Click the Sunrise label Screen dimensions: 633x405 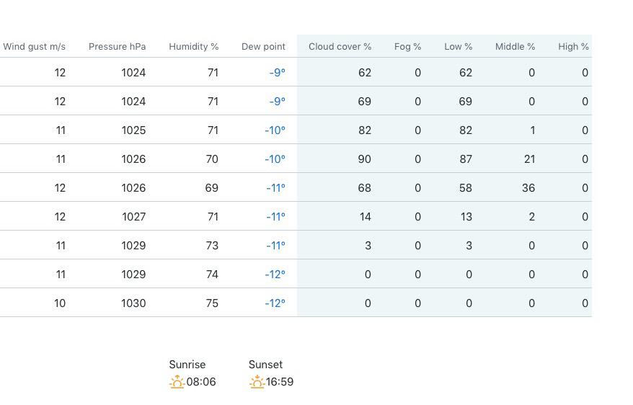(x=187, y=365)
